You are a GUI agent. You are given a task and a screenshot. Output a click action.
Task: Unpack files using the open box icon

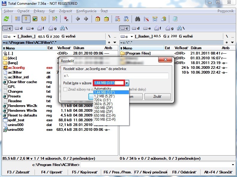coord(106,19)
